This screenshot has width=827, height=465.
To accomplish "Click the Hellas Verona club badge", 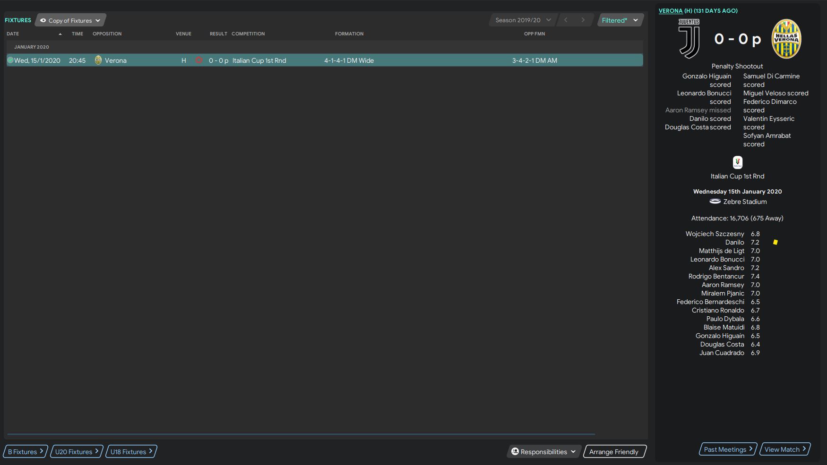I will [x=786, y=39].
